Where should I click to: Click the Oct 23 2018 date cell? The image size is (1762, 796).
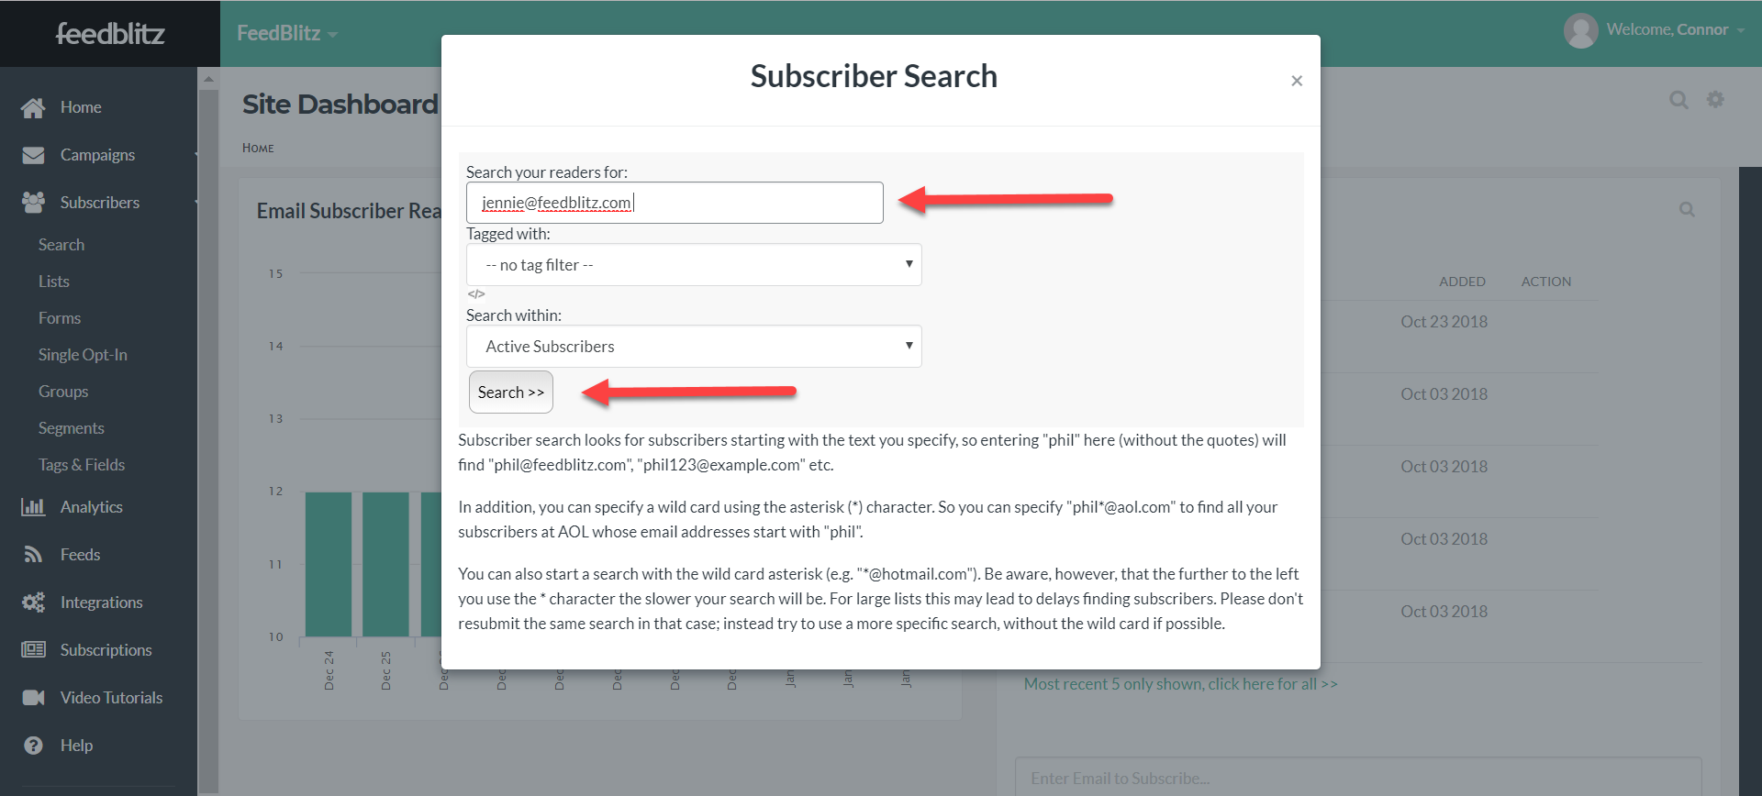pyautogui.click(x=1444, y=322)
